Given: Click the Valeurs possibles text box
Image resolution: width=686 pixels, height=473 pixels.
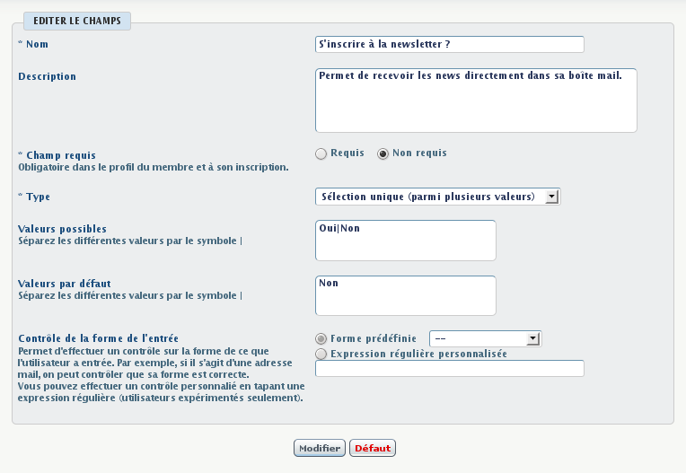Looking at the screenshot, I should [x=406, y=241].
